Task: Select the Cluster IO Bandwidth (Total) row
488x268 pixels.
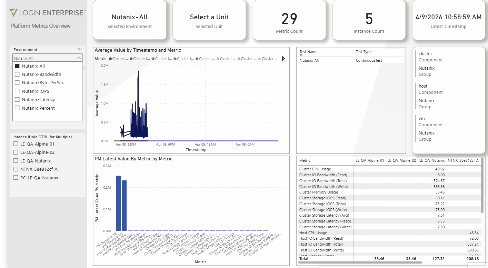Action: [389, 181]
